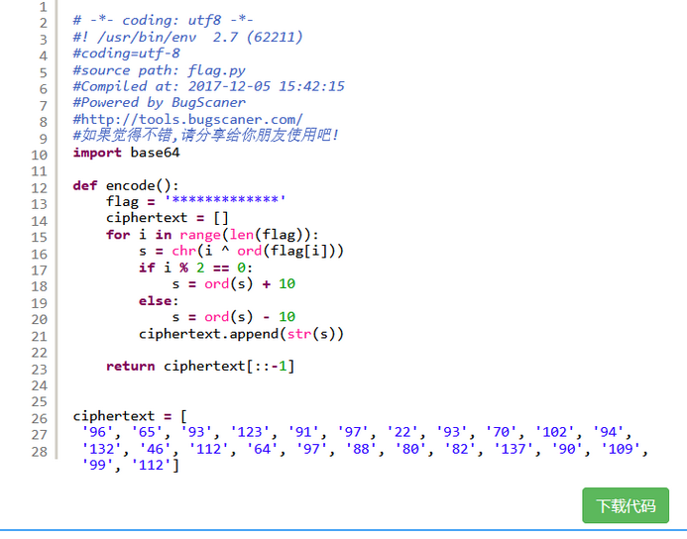Click the '#! /usr/bin/env 2.7 (62211)' line

187,37
